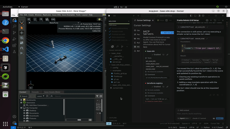This screenshot has height=129, width=230.
Task: Open VS Code Search icon in background window
Action: (x=14, y=26)
